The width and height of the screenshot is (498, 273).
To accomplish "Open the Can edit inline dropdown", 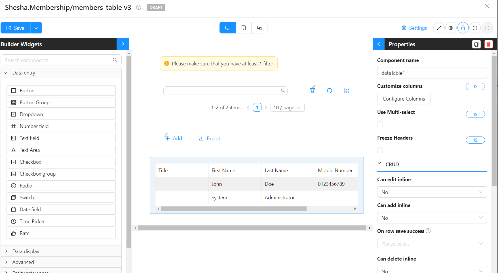I will pyautogui.click(x=432, y=192).
